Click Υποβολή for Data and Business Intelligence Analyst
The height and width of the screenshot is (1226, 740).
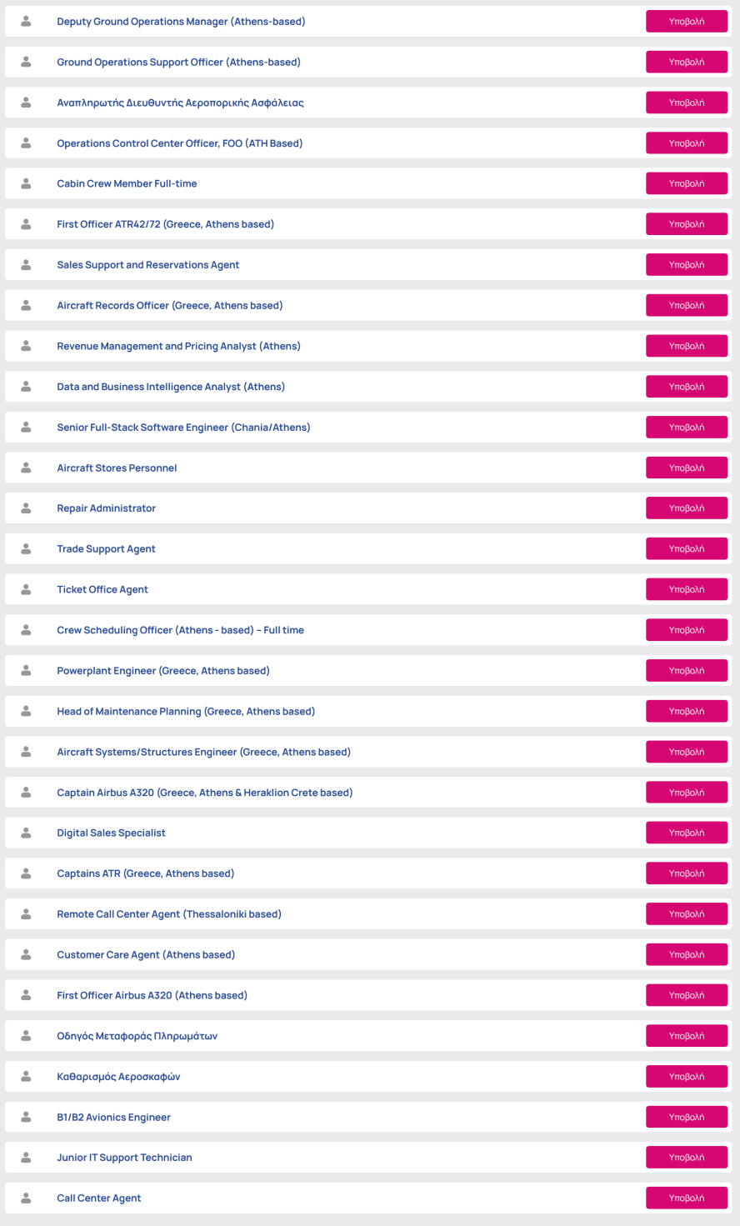coord(687,387)
